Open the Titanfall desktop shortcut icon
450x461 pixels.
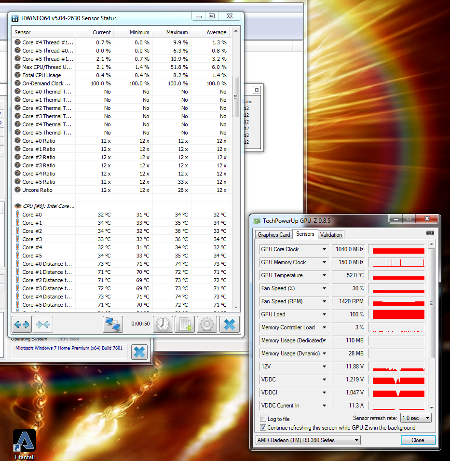click(x=25, y=440)
